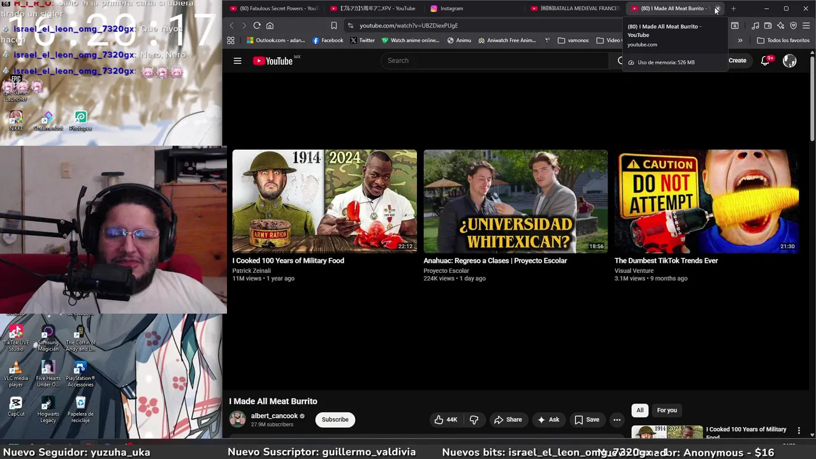The width and height of the screenshot is (816, 459).
Task: Open YouTube notifications bell
Action: pos(766,61)
